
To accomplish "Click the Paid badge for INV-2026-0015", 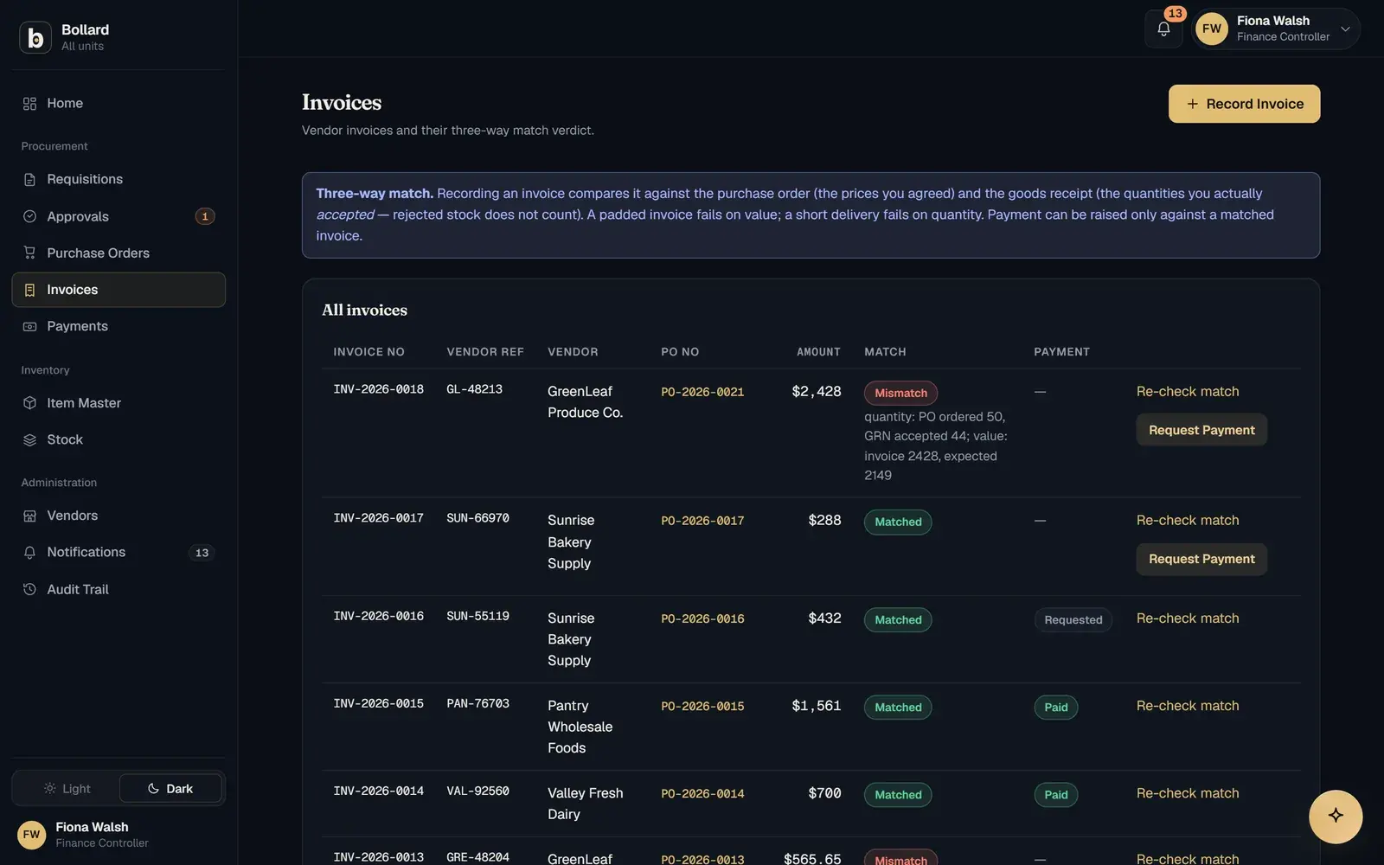I will [1056, 708].
